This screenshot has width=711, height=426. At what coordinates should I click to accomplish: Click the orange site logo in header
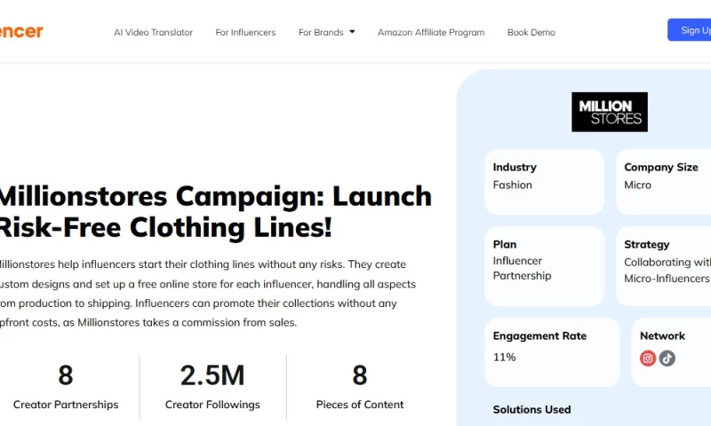coord(21,32)
